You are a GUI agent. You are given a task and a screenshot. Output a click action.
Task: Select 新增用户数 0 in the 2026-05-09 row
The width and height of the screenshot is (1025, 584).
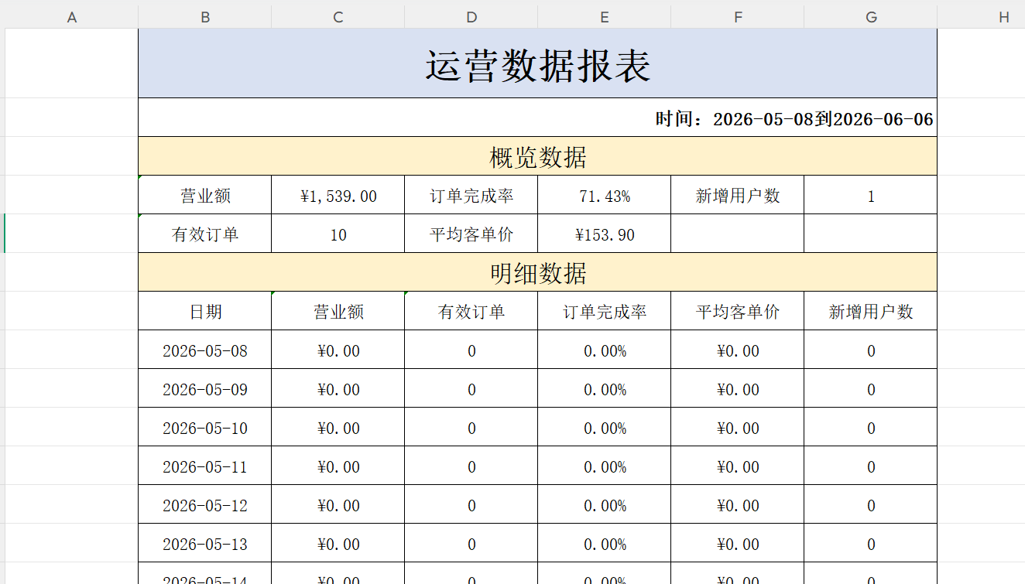coord(871,388)
